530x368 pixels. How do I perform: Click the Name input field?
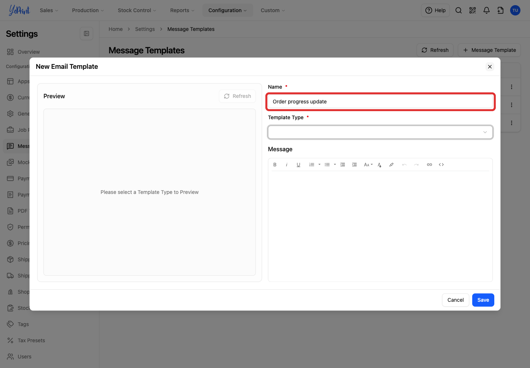point(380,102)
